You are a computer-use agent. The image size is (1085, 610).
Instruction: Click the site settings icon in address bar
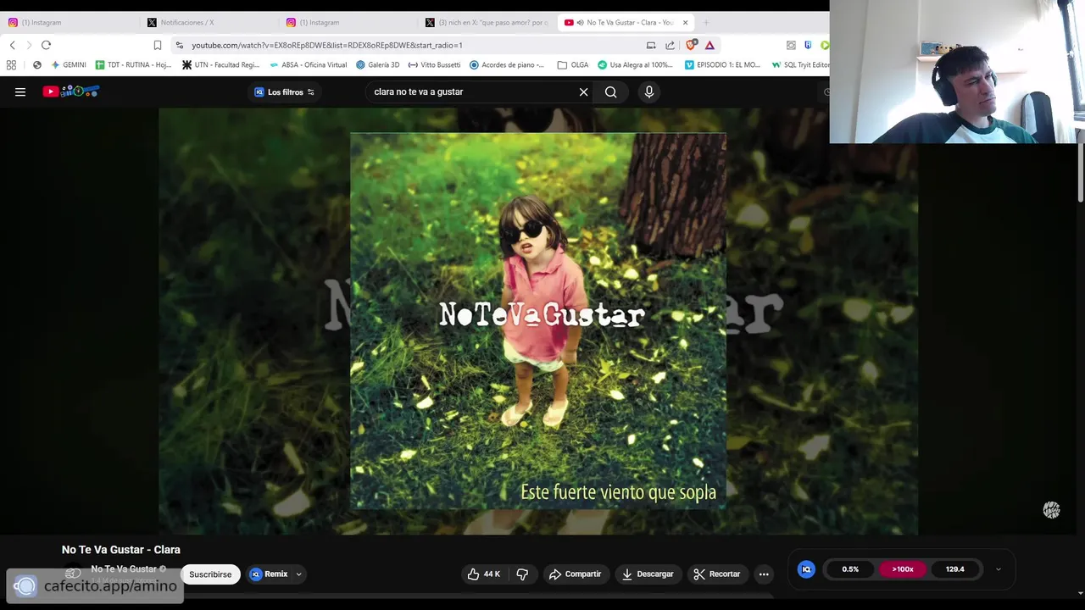click(179, 45)
